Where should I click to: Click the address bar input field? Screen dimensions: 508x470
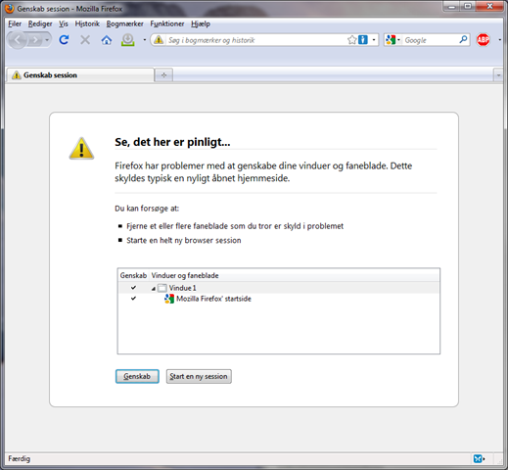click(255, 40)
